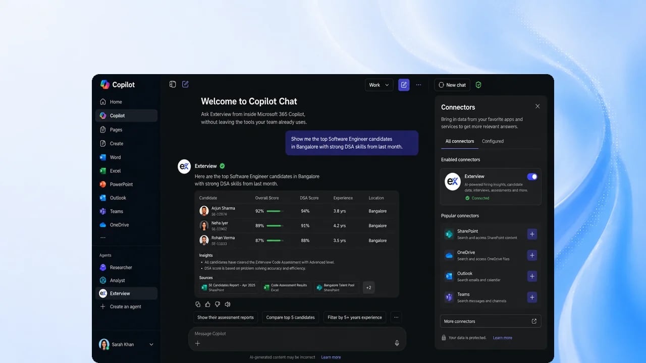Open Code Assessment Results source
The width and height of the screenshot is (646, 363).
286,287
